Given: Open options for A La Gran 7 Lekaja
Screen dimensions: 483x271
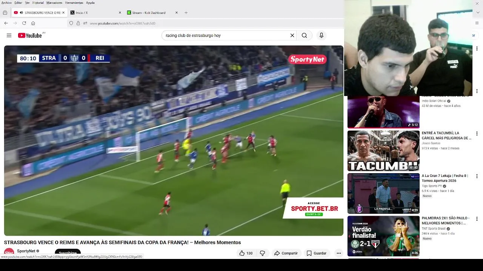Looking at the screenshot, I should 477,176.
